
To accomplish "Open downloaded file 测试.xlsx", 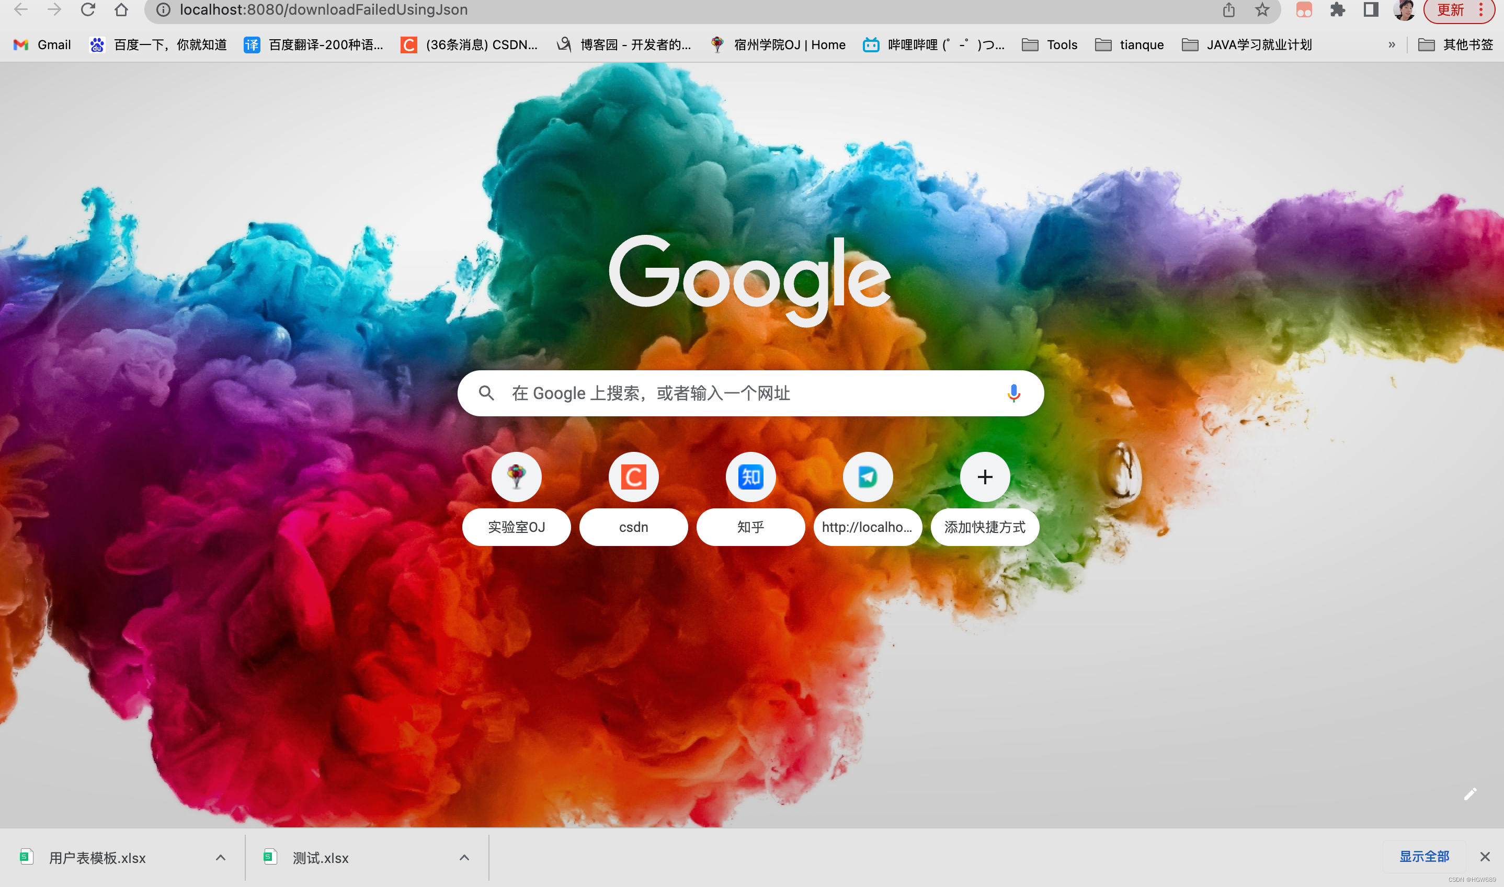I will point(320,858).
